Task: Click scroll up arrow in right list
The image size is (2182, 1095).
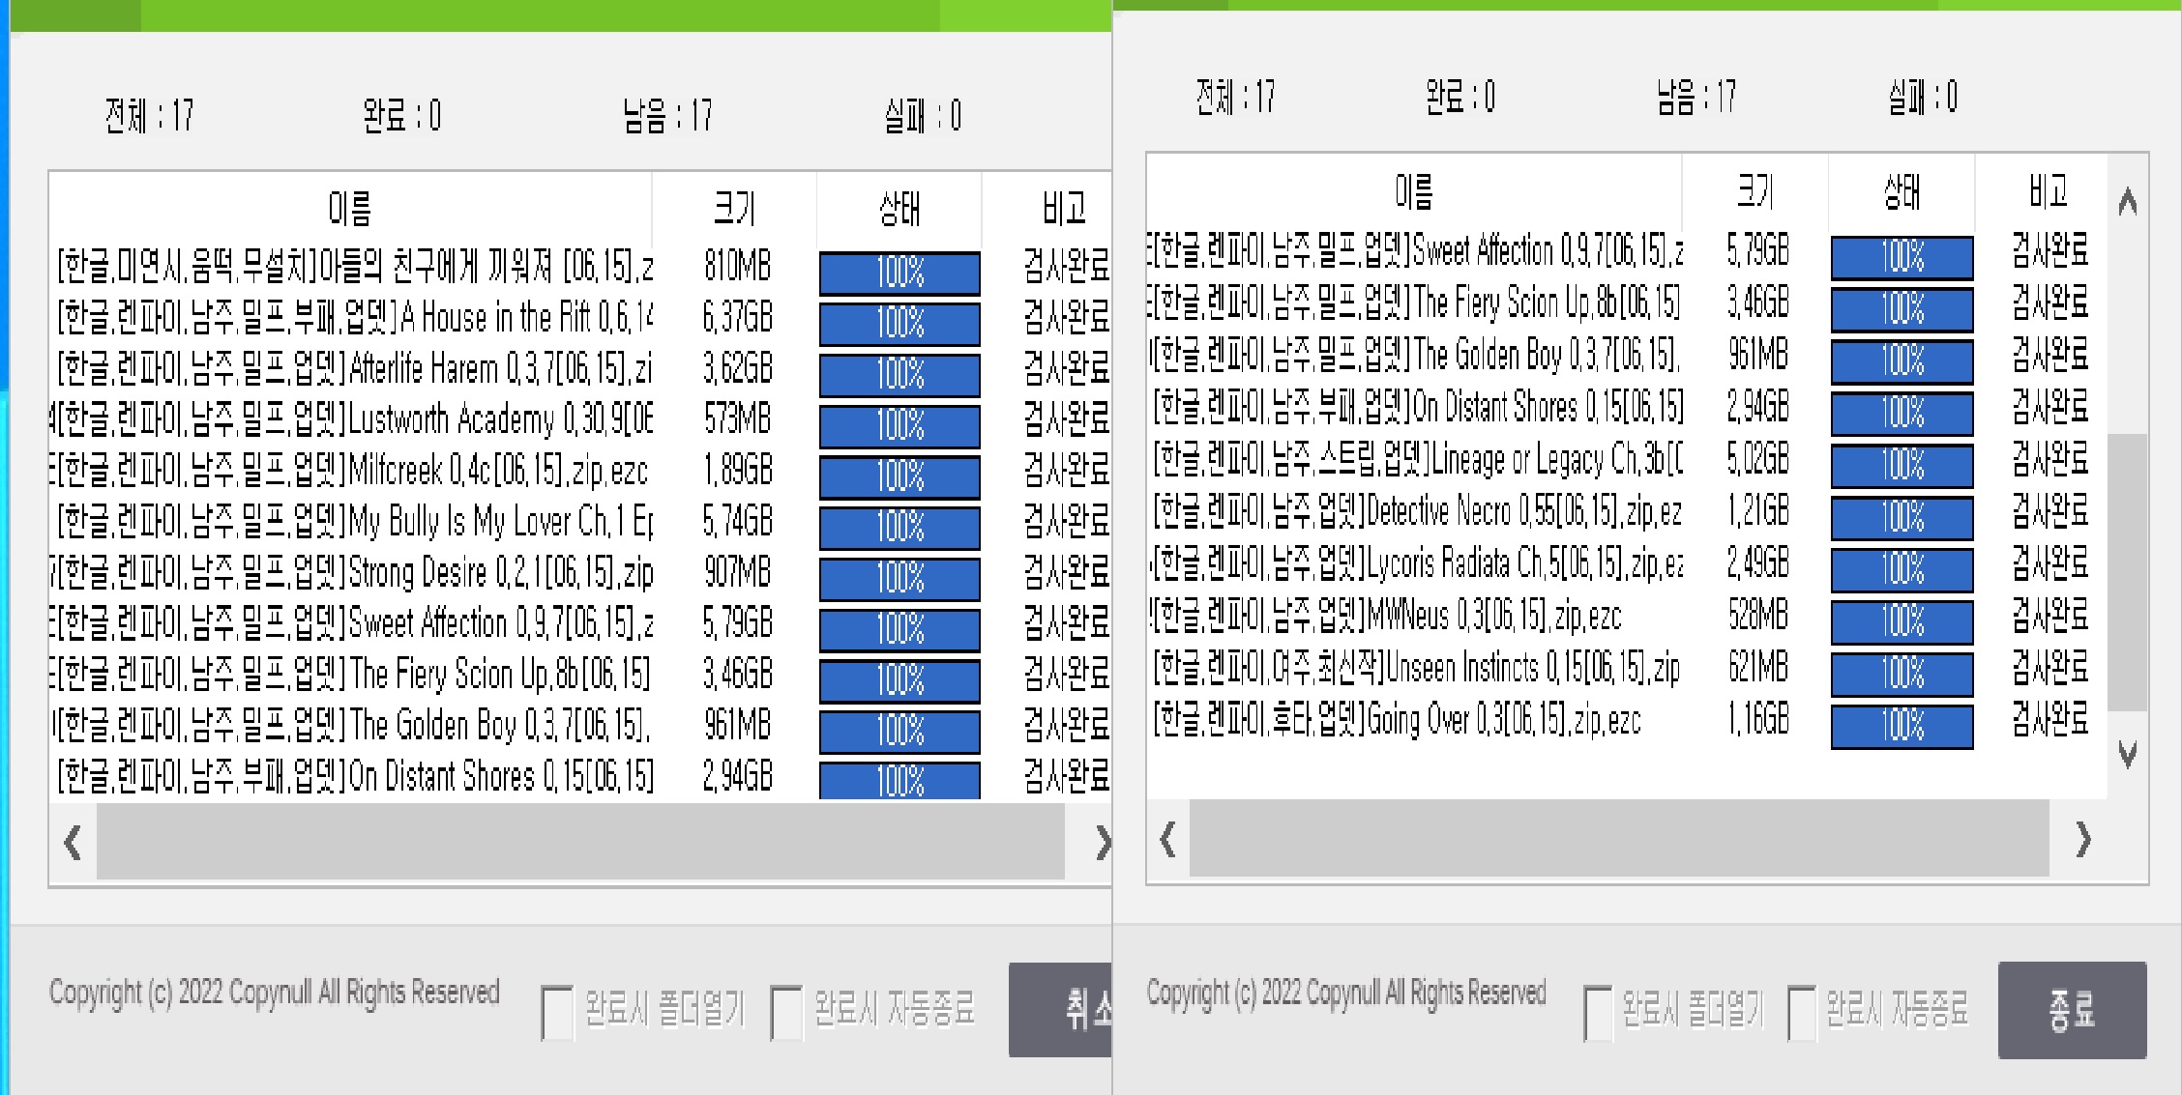Action: [2127, 202]
